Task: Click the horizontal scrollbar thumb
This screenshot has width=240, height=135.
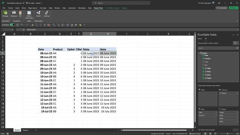Action: point(154,130)
